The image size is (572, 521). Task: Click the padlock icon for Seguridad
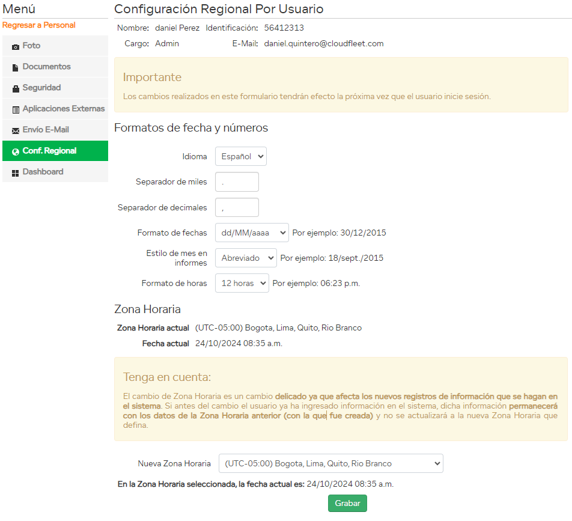(16, 88)
